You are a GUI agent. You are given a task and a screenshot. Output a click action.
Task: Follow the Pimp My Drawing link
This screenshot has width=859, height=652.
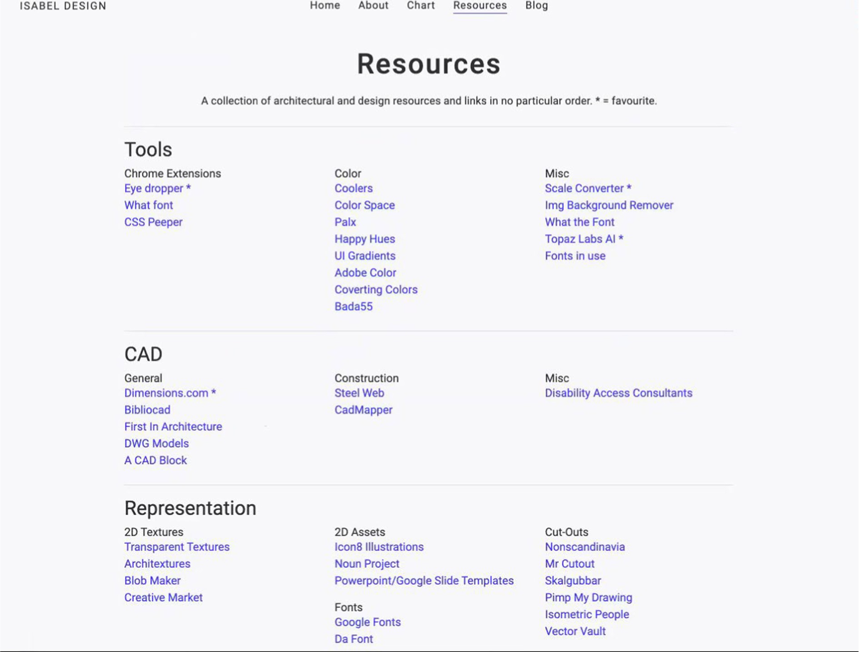pyautogui.click(x=588, y=597)
